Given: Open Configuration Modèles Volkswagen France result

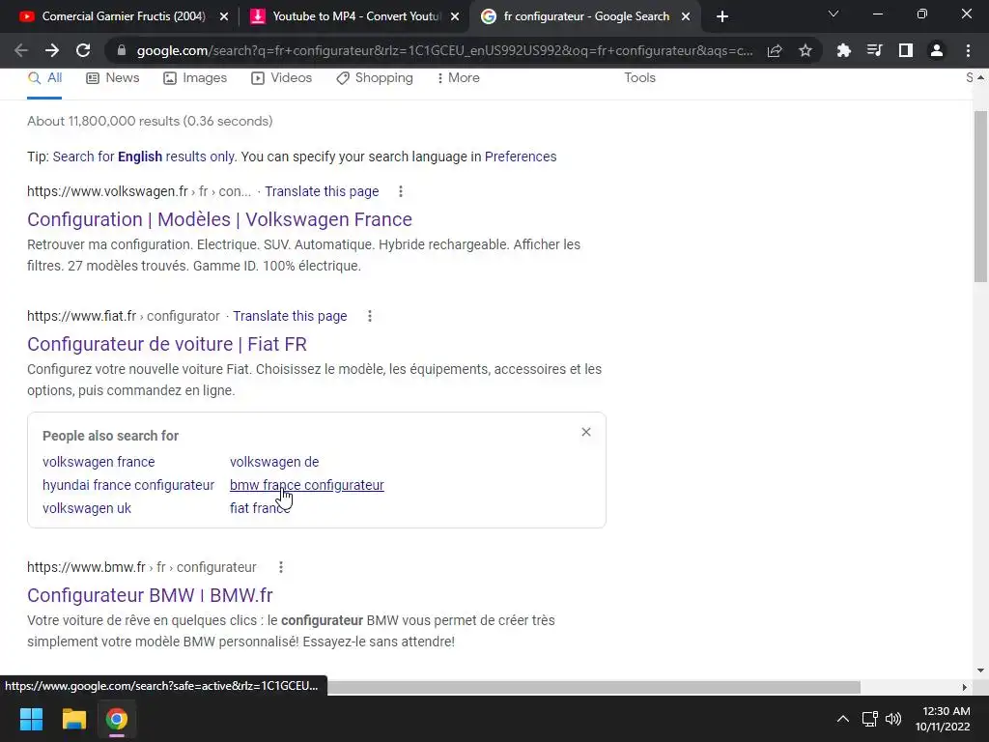Looking at the screenshot, I should (x=219, y=219).
